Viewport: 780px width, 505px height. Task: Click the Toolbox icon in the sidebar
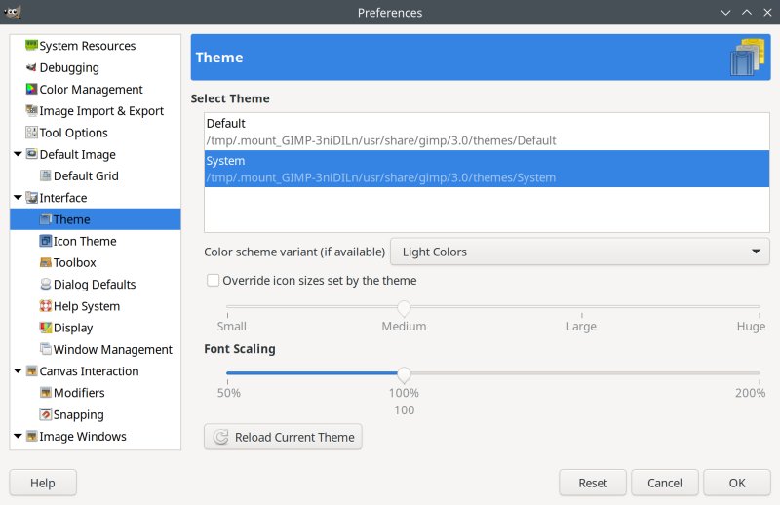45,262
